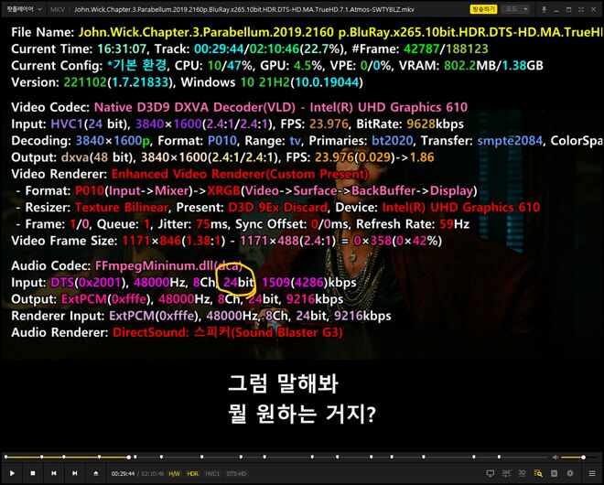Click the VRAM 802.2MB/1.38GB value
Screen dimensions: 604x485
coord(493,66)
